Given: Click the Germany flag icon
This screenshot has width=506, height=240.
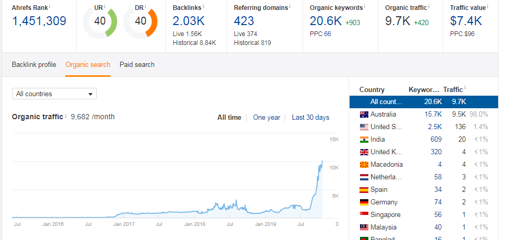Looking at the screenshot, I should (x=364, y=202).
